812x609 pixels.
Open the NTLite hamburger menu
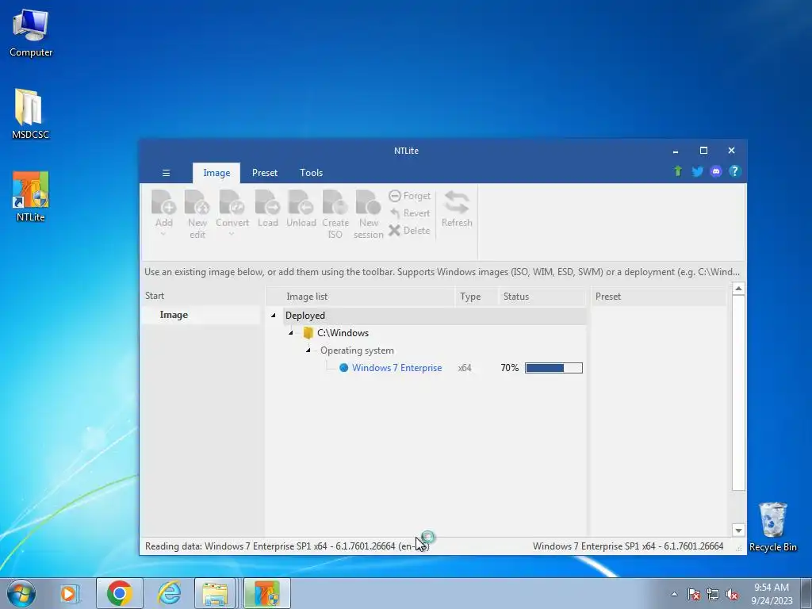click(x=167, y=173)
